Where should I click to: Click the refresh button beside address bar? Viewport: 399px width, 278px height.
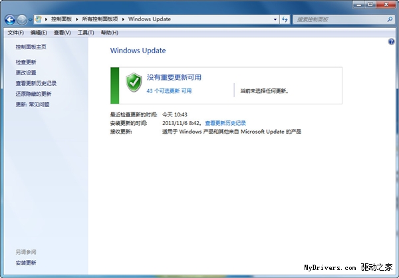point(285,19)
